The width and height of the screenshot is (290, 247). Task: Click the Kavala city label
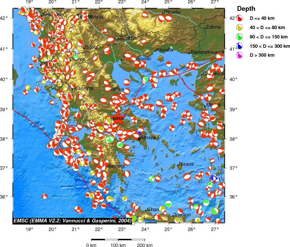[x=165, y=50]
